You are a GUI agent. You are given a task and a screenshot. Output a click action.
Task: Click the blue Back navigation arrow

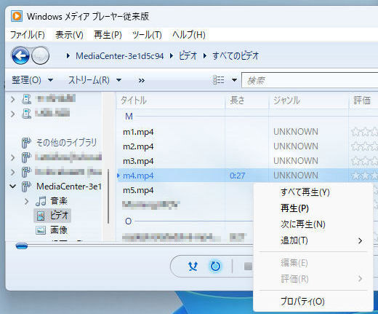pos(20,55)
